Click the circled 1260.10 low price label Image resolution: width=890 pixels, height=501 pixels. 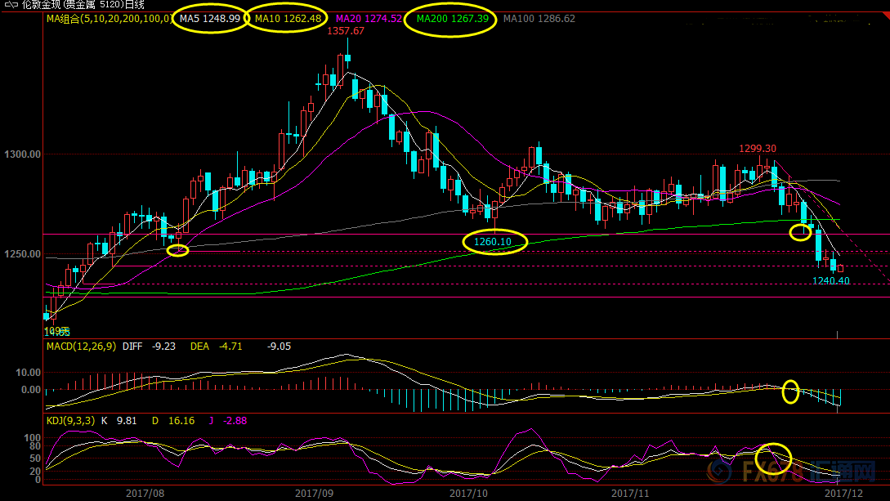pyautogui.click(x=493, y=242)
